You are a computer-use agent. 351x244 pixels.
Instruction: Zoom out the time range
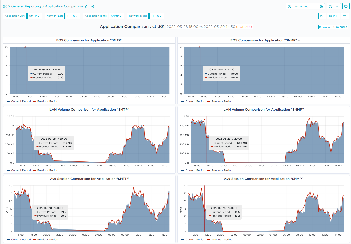coord(321,7)
